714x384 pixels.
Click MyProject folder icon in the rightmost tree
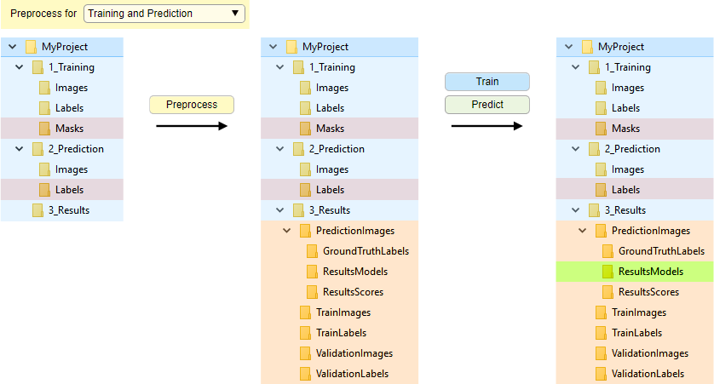pos(587,47)
